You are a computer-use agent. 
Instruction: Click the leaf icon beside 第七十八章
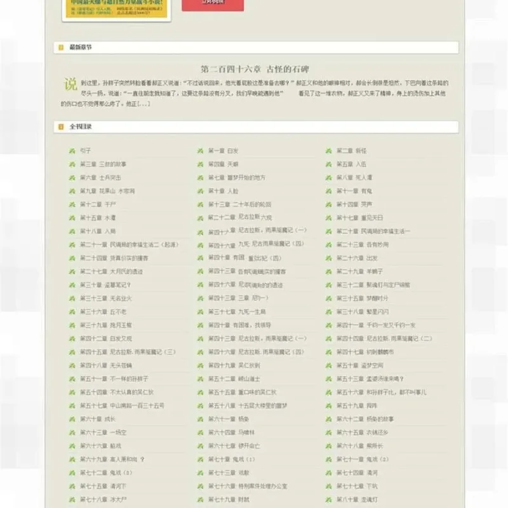[72, 500]
